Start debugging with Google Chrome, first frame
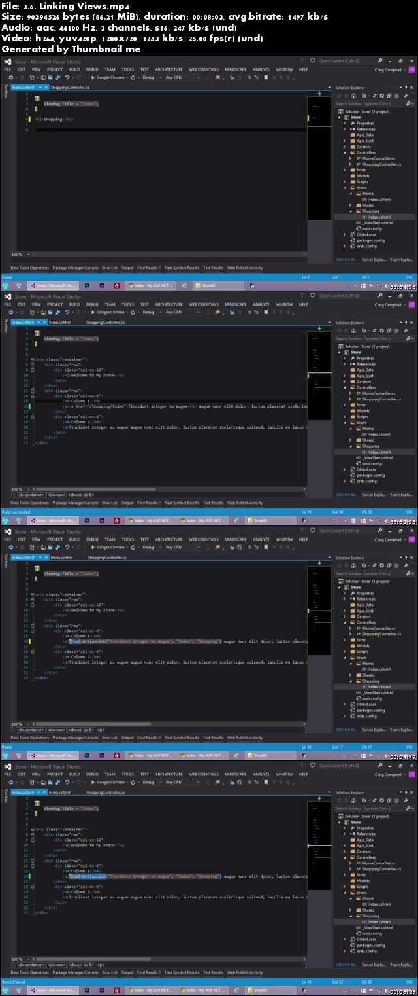 pos(107,77)
